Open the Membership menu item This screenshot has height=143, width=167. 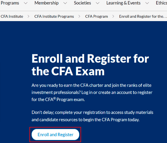[46, 3]
